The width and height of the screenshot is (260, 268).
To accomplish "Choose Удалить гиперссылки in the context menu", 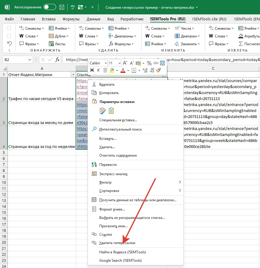I will [136, 243].
